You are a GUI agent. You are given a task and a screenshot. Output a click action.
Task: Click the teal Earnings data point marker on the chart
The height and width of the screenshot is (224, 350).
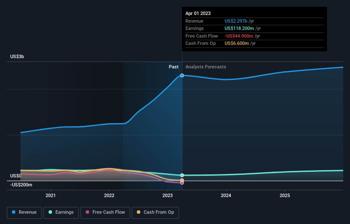pyautogui.click(x=182, y=175)
